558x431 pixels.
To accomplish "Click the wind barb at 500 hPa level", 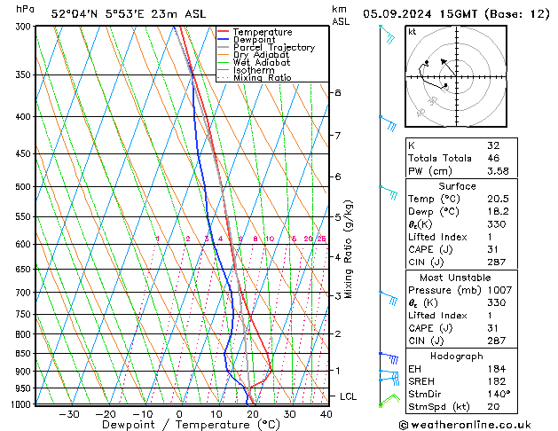I will (389, 192).
